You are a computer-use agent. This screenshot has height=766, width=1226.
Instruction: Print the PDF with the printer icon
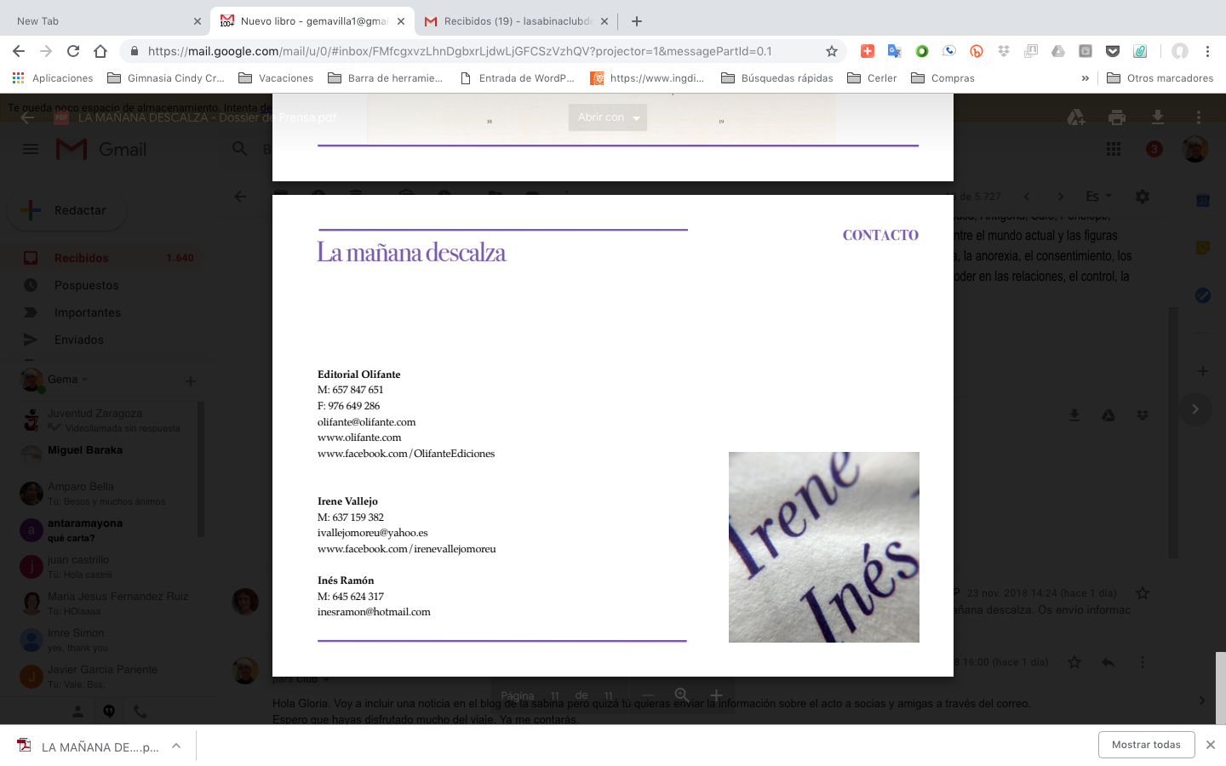[x=1116, y=117]
